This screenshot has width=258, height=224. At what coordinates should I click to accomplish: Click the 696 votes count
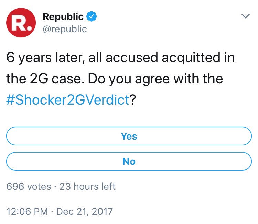coord(29,186)
